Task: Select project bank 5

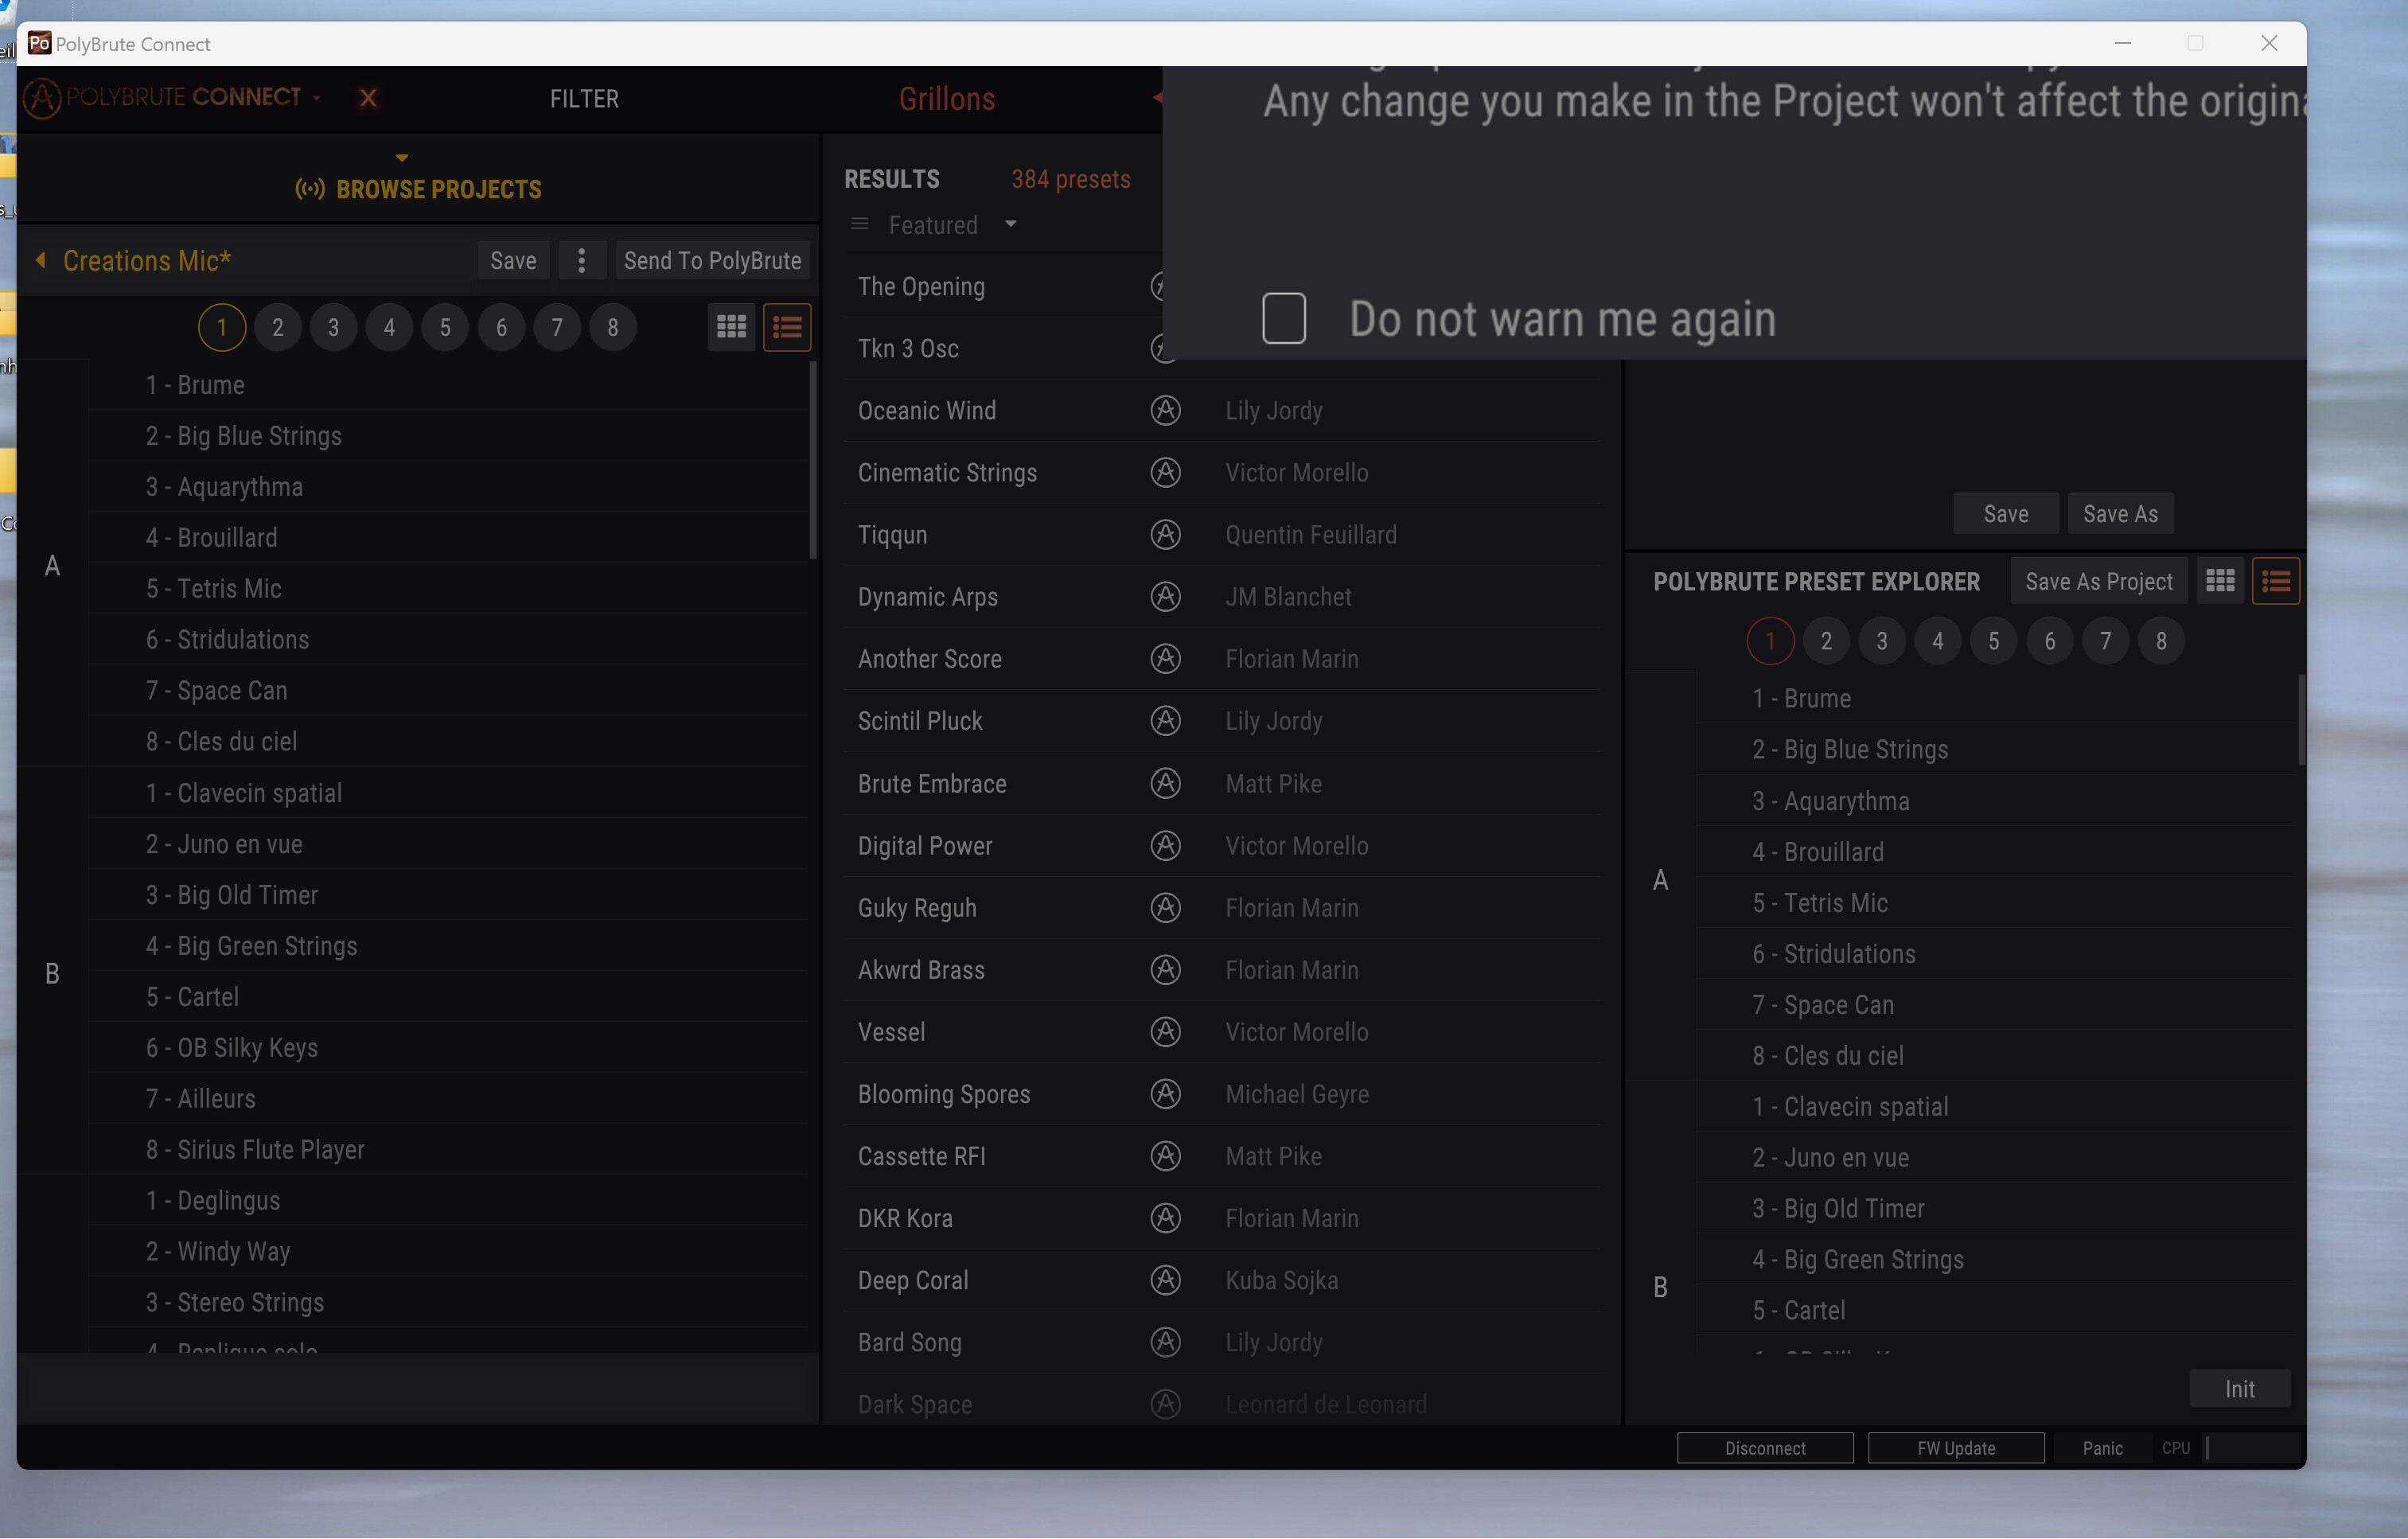Action: pos(445,328)
